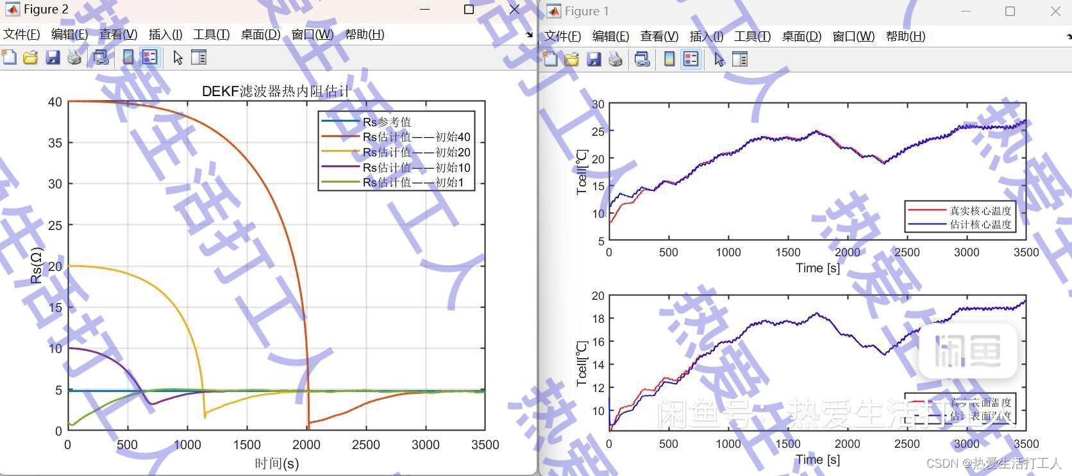The image size is (1072, 476).
Task: Print figure icon in Figure 1 toolbar
Action: pos(616,60)
